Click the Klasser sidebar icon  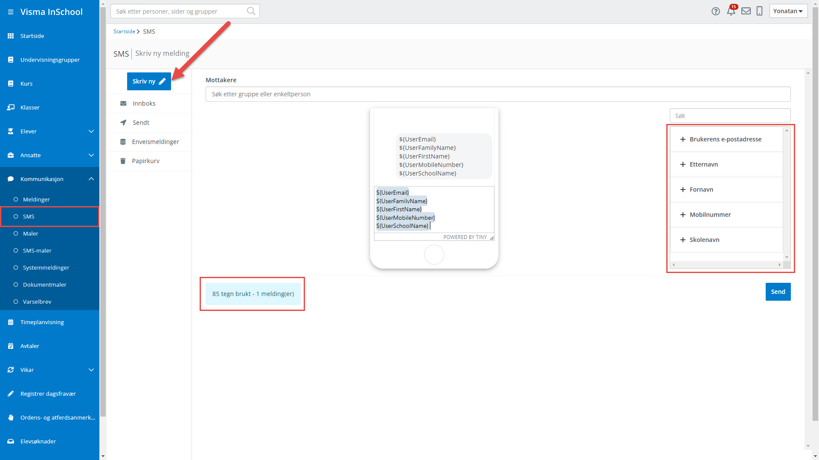pyautogui.click(x=11, y=107)
